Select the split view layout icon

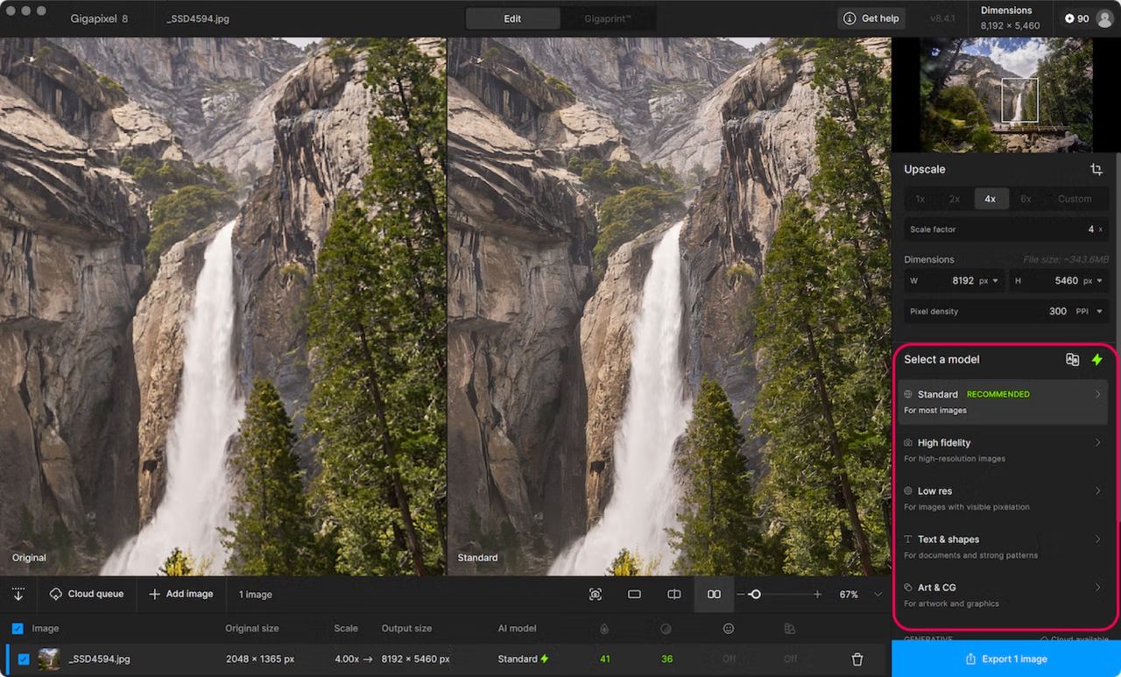click(x=673, y=594)
